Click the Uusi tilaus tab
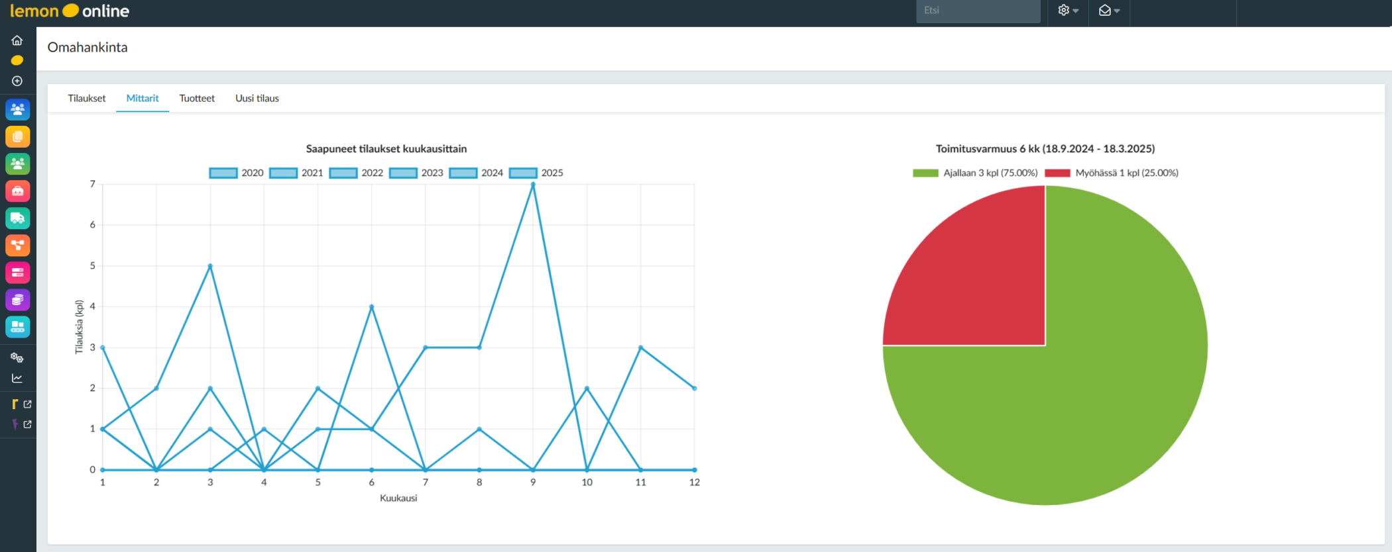The image size is (1392, 552). tap(257, 99)
